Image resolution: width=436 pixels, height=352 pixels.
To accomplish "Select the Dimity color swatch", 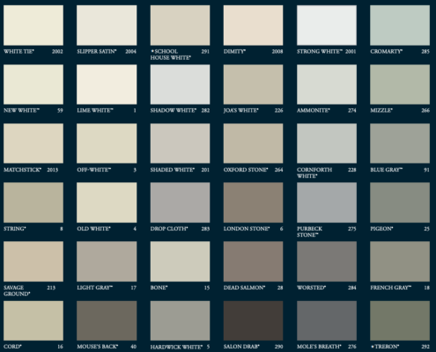I will [x=253, y=26].
